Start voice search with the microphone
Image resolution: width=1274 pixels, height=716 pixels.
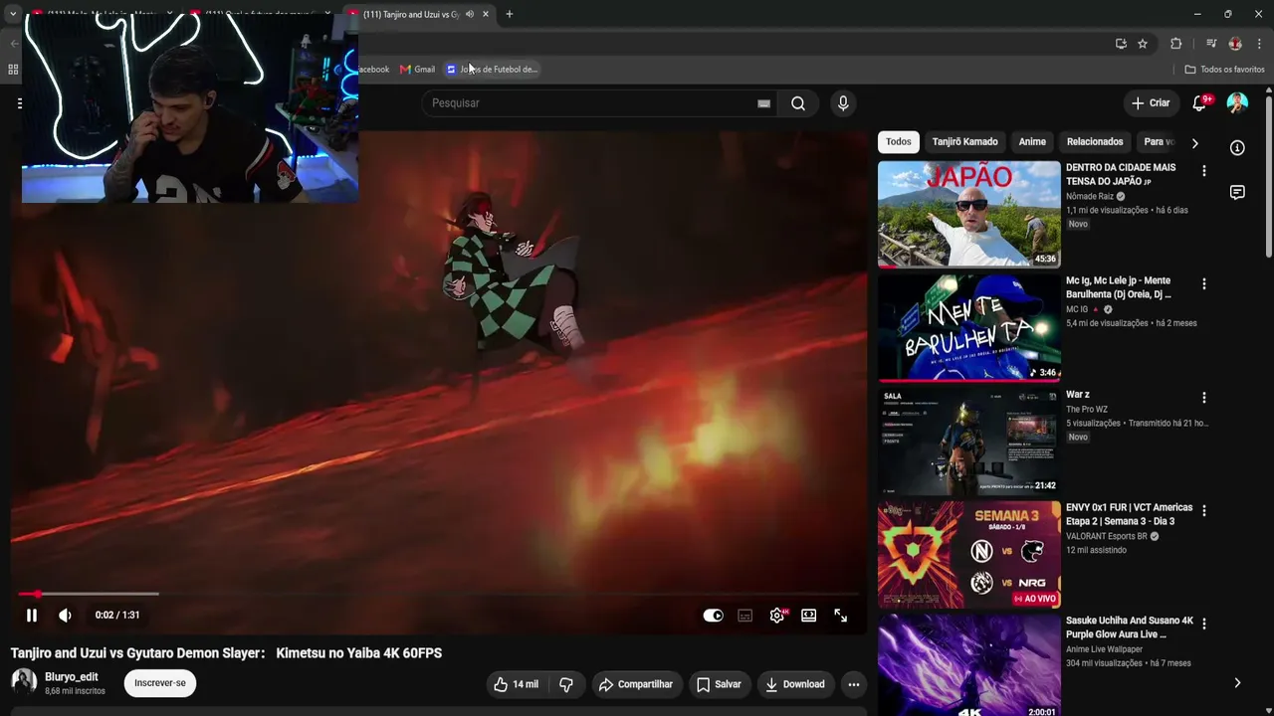843,103
